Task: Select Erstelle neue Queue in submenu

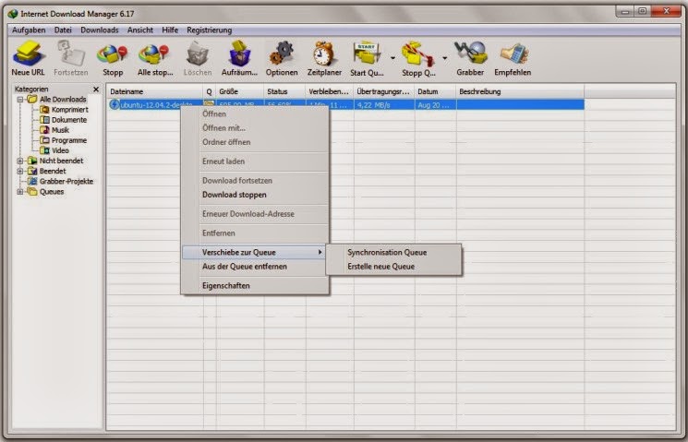Action: pos(393,267)
